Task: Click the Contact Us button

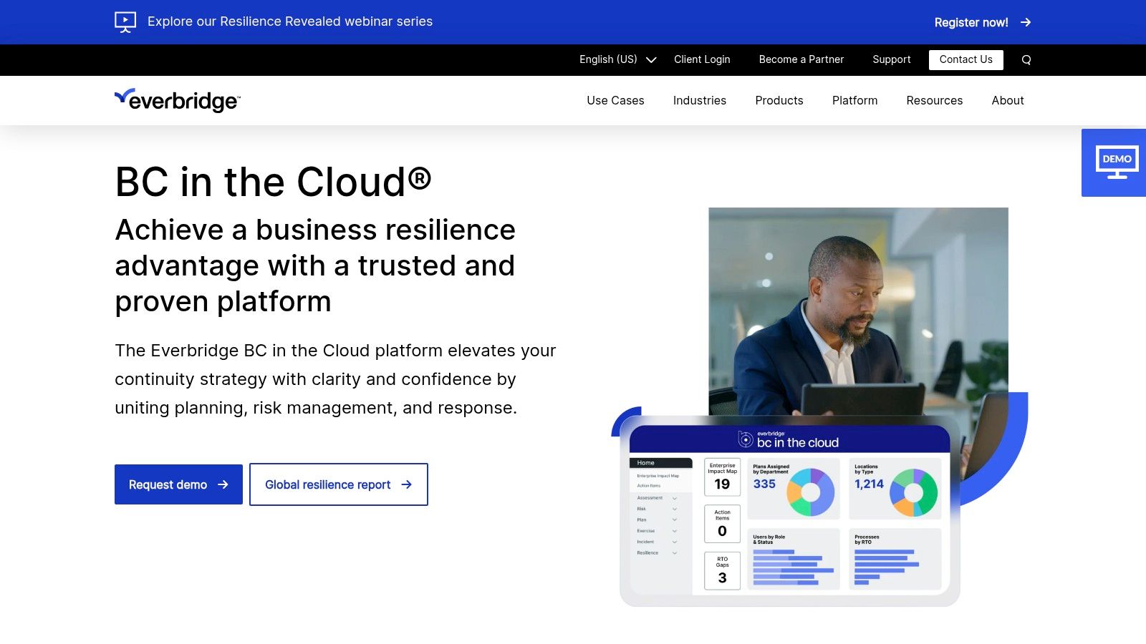Action: pyautogui.click(x=966, y=59)
